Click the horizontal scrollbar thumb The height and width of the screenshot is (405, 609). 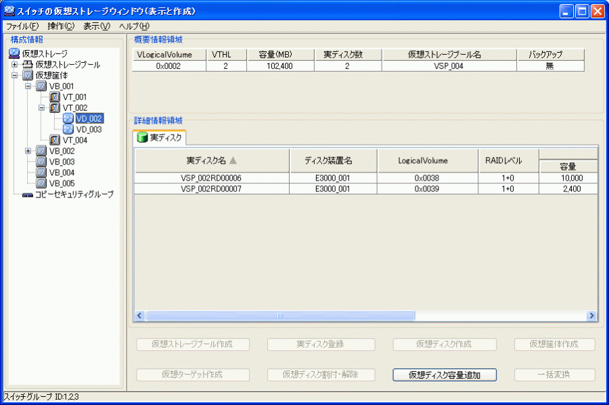pos(280,315)
